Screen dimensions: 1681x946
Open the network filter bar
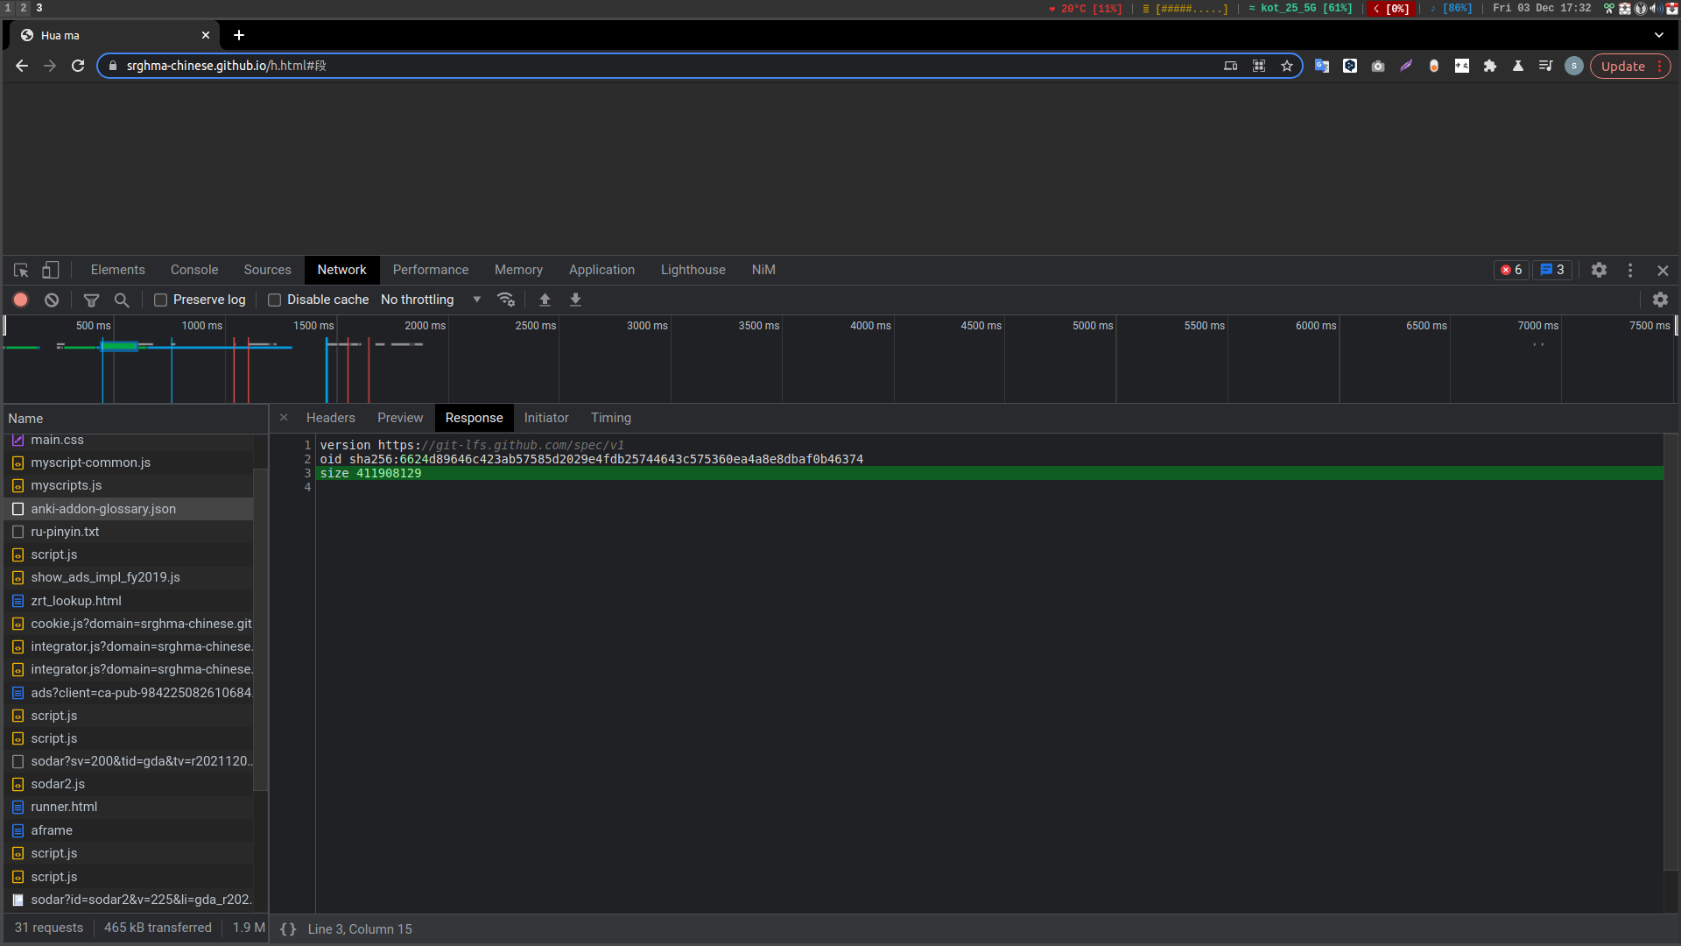pos(91,300)
